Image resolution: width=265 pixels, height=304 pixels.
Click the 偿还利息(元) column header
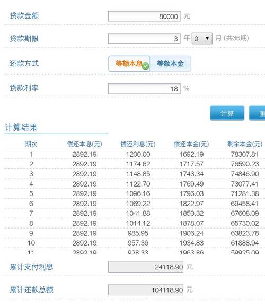coord(138,144)
